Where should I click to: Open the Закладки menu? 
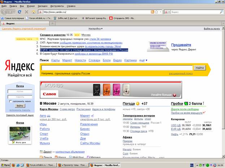pyautogui.click(x=43, y=6)
